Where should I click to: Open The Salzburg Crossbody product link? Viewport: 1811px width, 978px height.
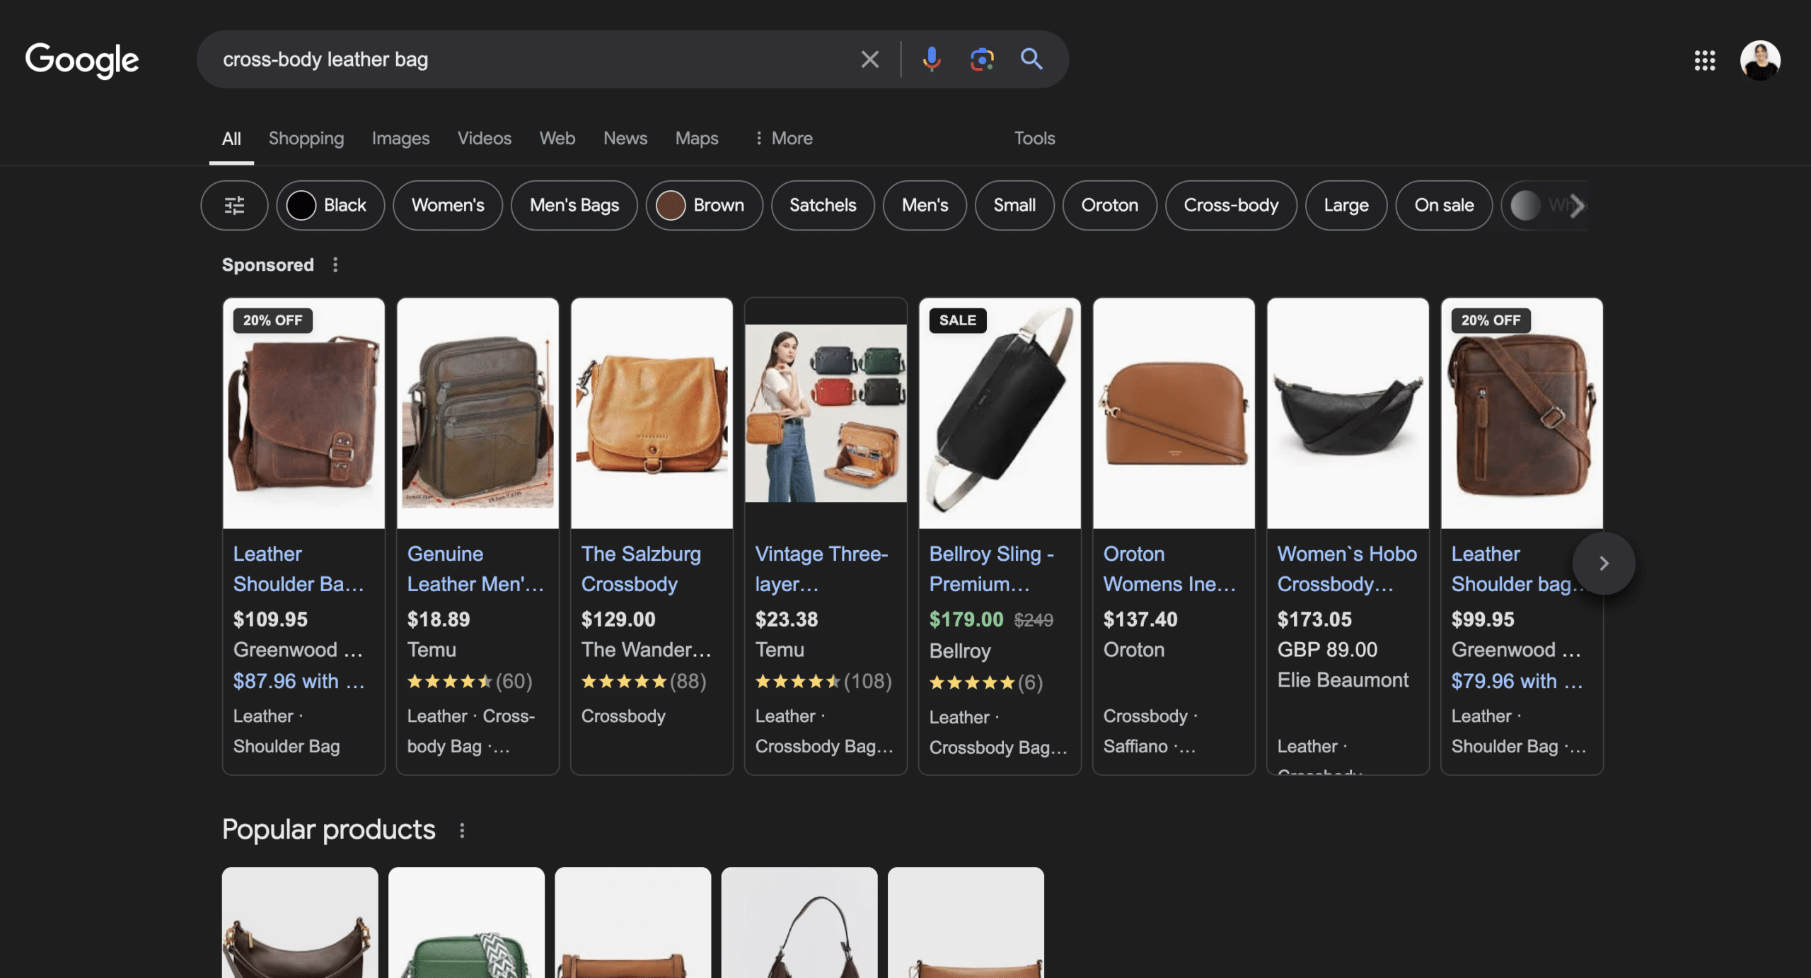click(641, 569)
